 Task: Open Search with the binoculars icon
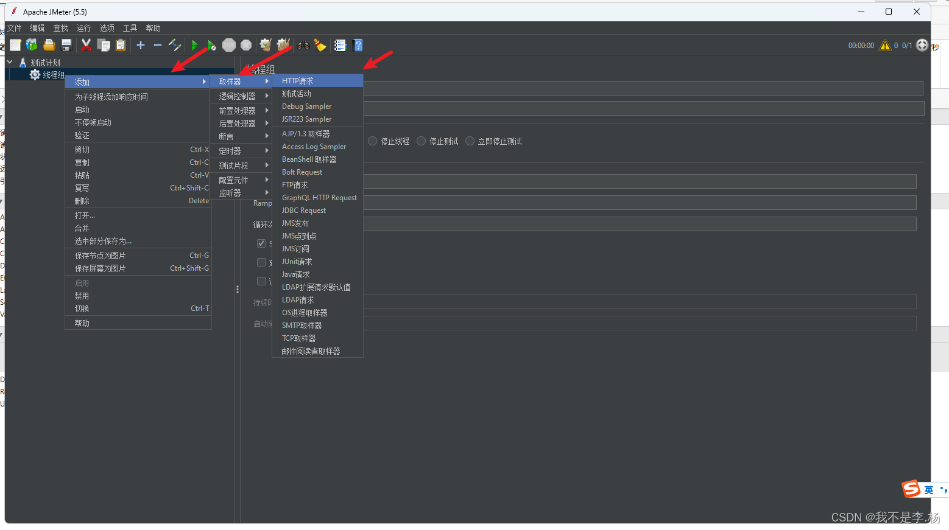coord(303,45)
